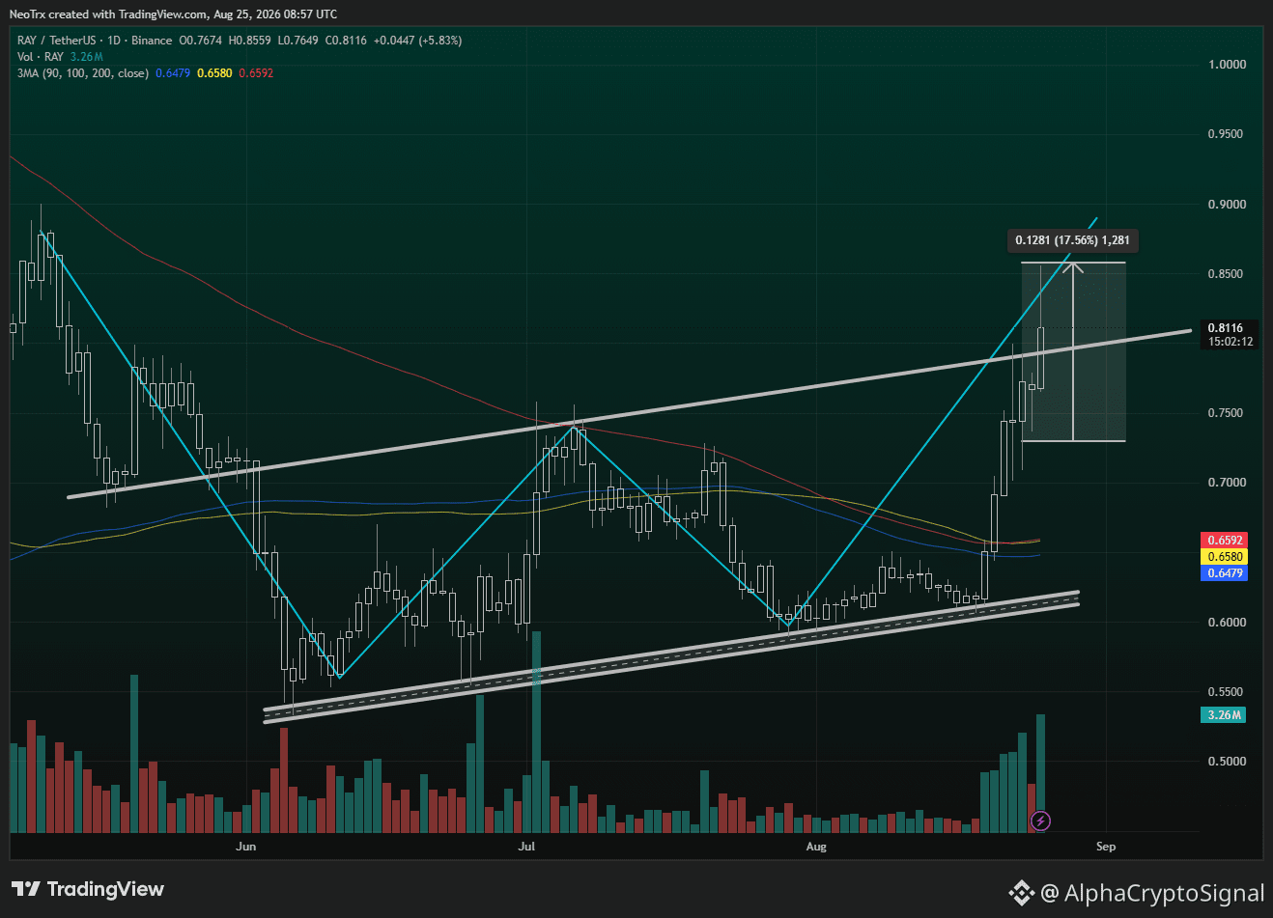
Task: Click the close value C0.8116
Action: [x=346, y=41]
